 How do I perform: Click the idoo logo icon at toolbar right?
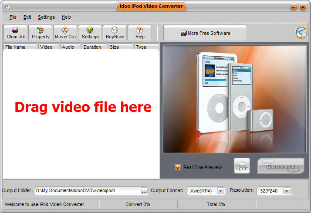(301, 33)
